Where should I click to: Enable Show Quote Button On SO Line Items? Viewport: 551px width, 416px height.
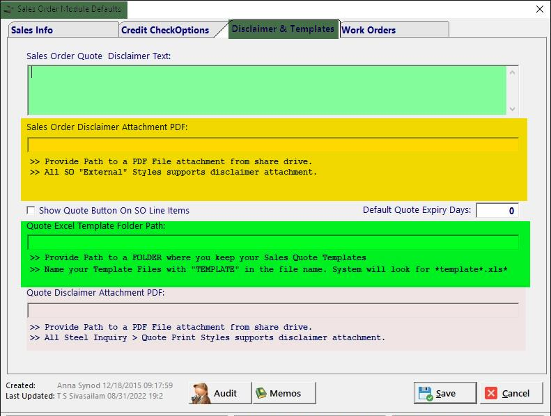pyautogui.click(x=31, y=210)
